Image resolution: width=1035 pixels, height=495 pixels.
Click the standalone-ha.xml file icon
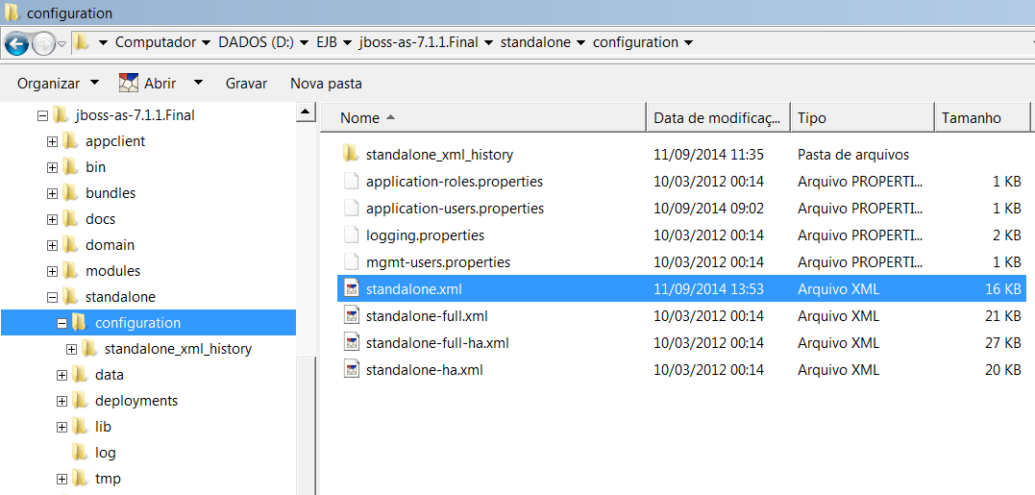tap(351, 370)
